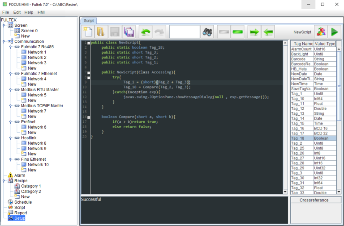The image size is (344, 226).
Task: Open the HMI menu
Action: pyautogui.click(x=41, y=13)
